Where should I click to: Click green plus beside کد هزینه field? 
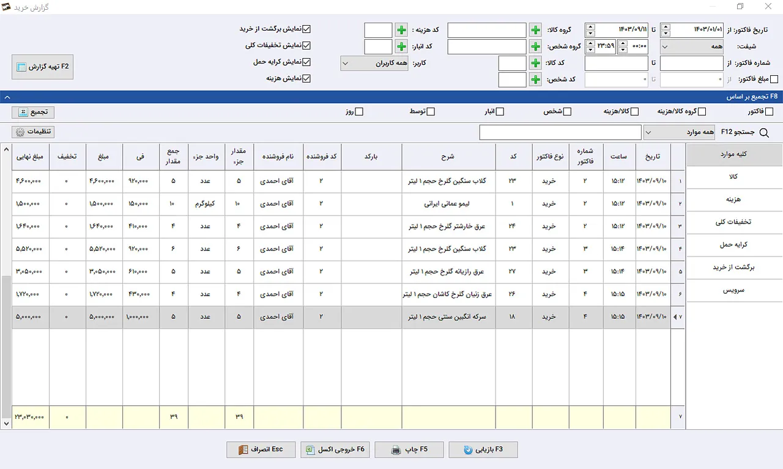tap(401, 30)
